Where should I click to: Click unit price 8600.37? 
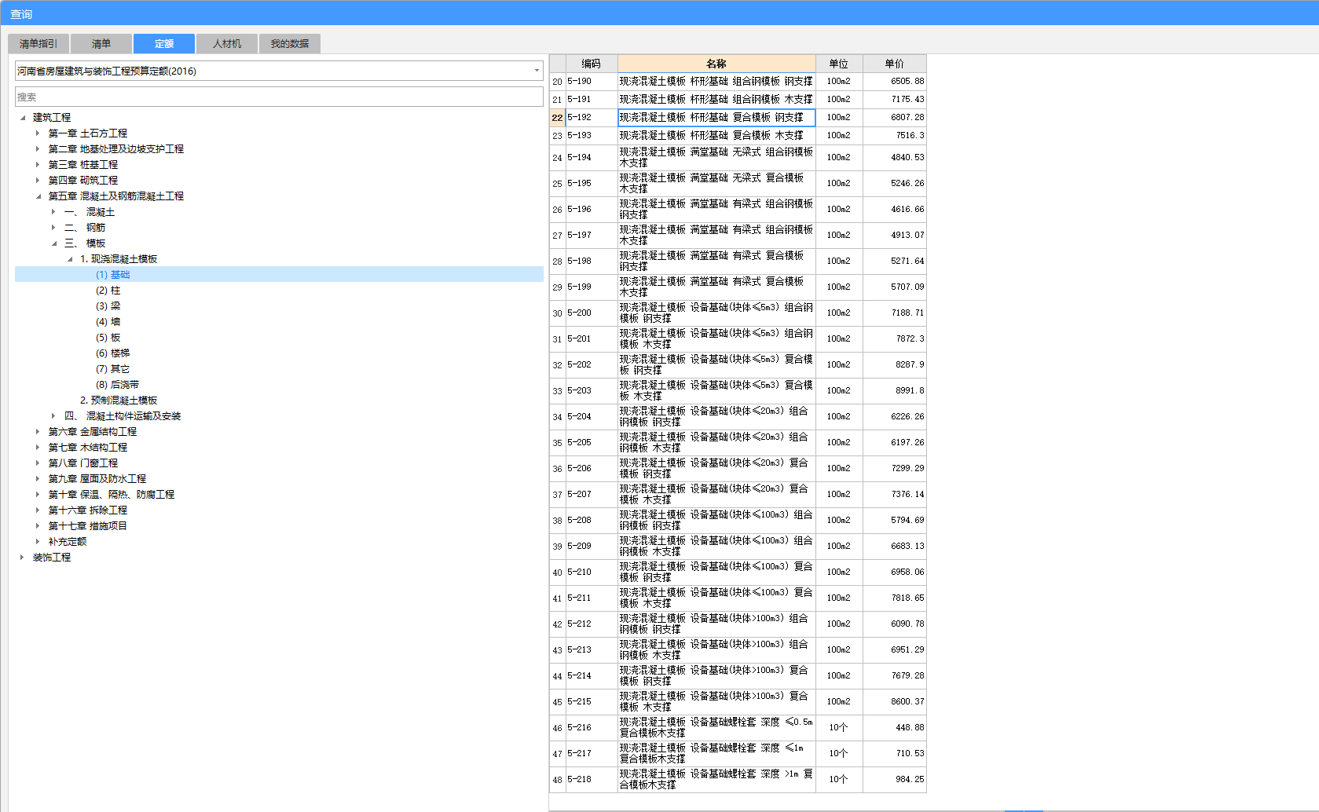[895, 702]
